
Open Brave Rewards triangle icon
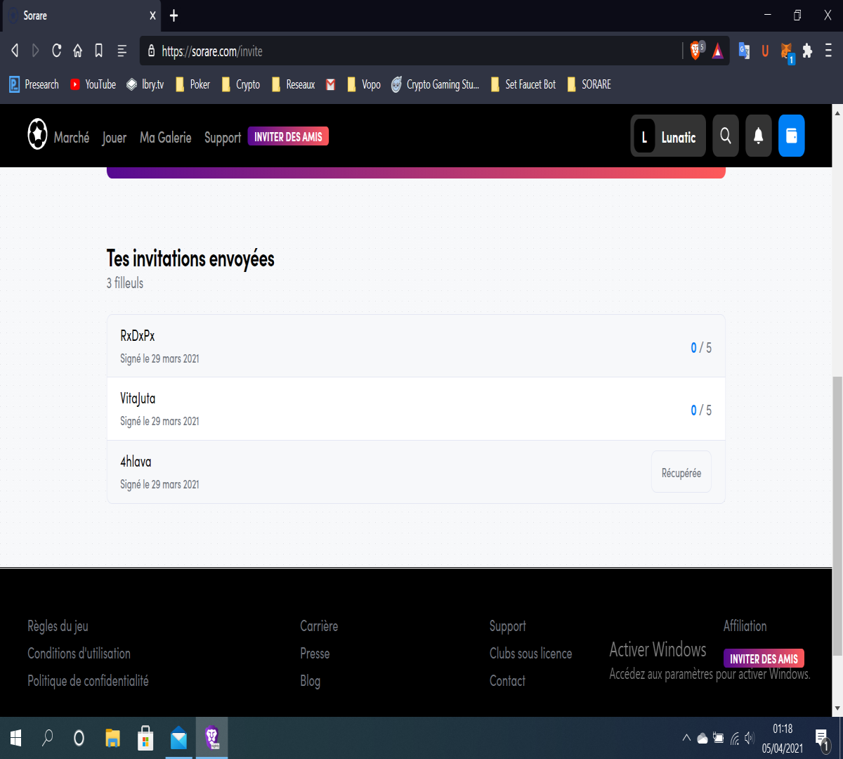[718, 51]
